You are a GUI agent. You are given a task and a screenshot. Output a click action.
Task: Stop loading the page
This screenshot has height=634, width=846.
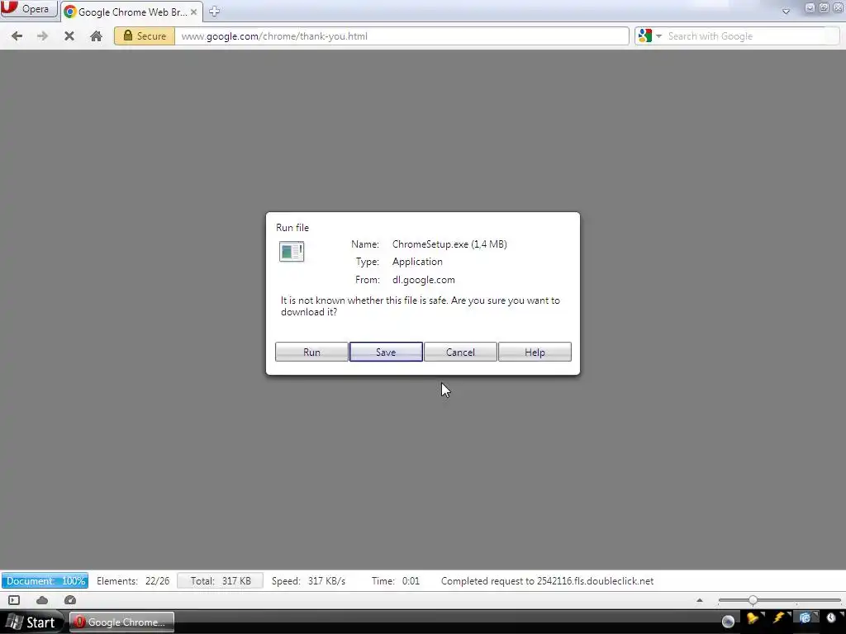[x=69, y=36]
